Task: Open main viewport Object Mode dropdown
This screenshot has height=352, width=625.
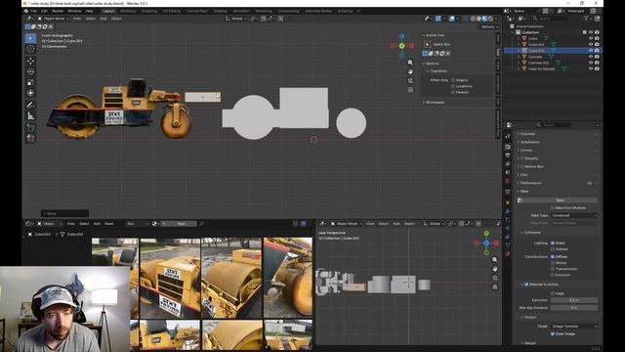Action: pos(54,19)
